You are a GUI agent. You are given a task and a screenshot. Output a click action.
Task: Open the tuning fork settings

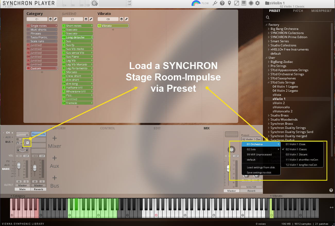click(216, 3)
